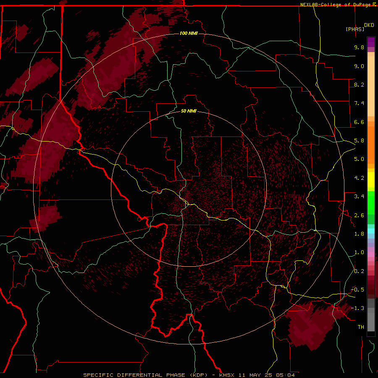Click the [PHAS] legend unit label
Screen dimensions: 378x378
355,29
